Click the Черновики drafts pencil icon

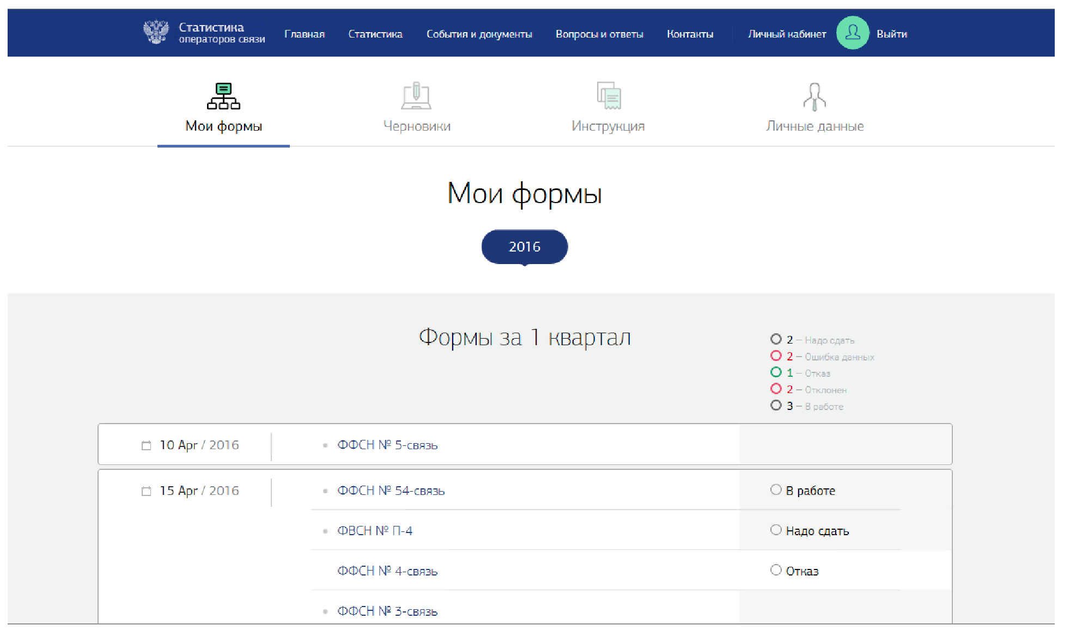pyautogui.click(x=416, y=96)
